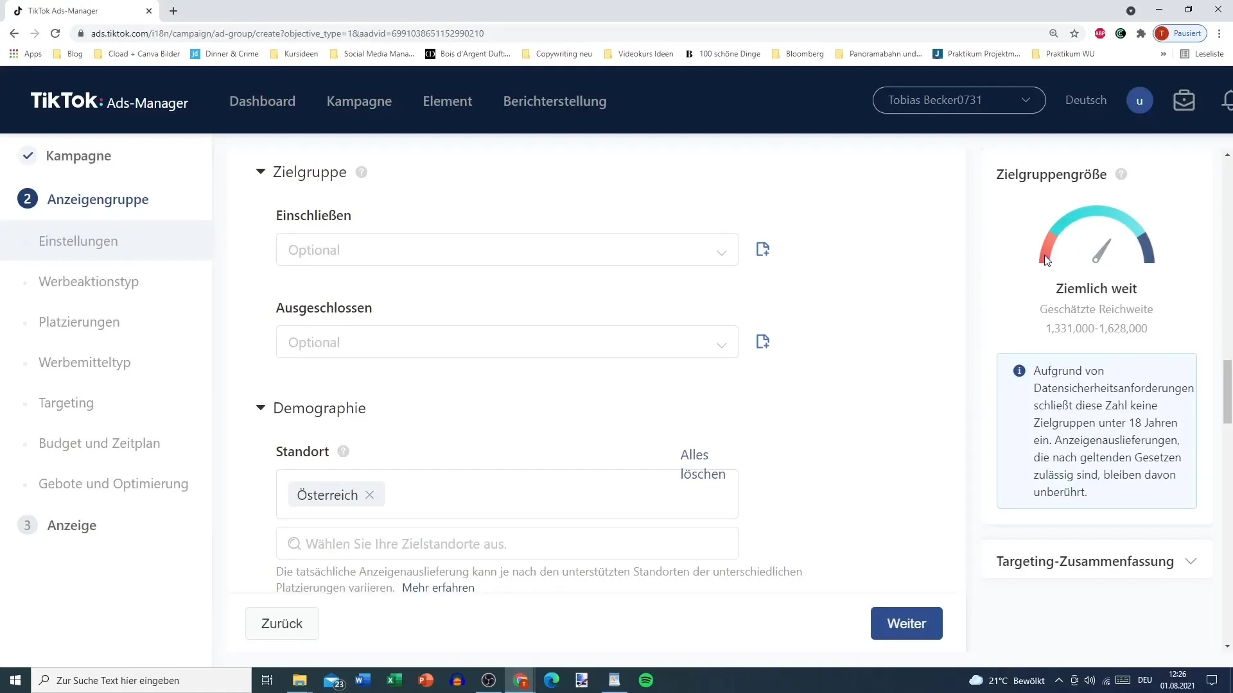Click the TikTok Ads-Manager logo icon
This screenshot has height=693, width=1233.
pyautogui.click(x=107, y=101)
